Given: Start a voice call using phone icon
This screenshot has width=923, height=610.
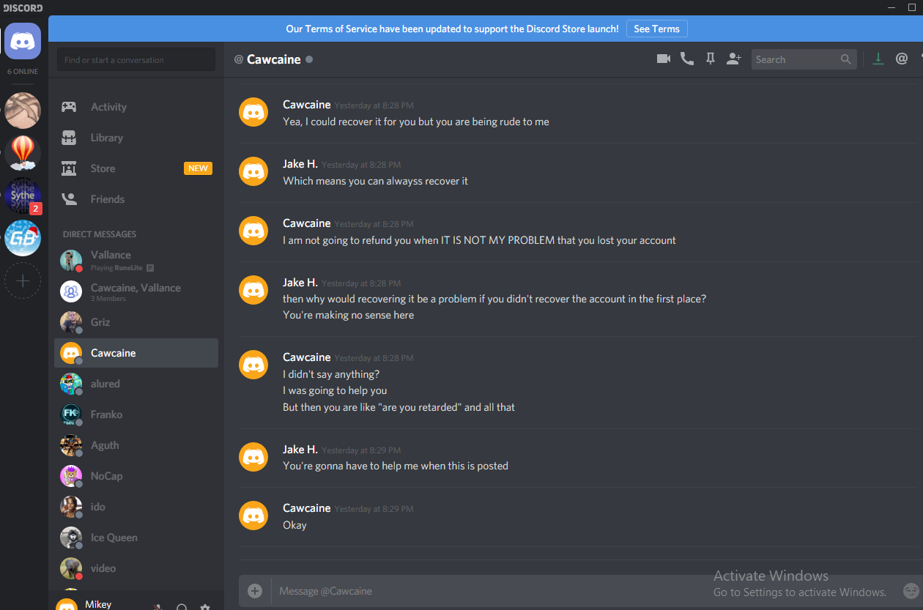Looking at the screenshot, I should tap(687, 59).
